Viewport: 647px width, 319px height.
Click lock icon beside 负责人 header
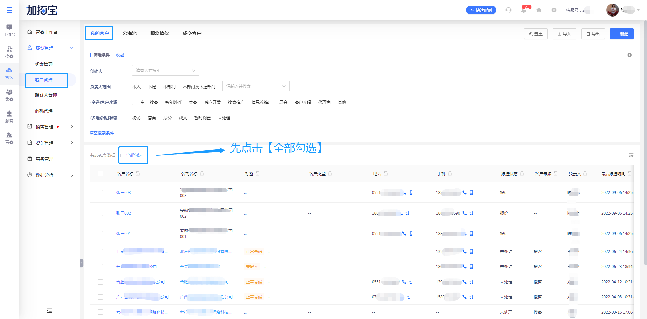pyautogui.click(x=585, y=173)
